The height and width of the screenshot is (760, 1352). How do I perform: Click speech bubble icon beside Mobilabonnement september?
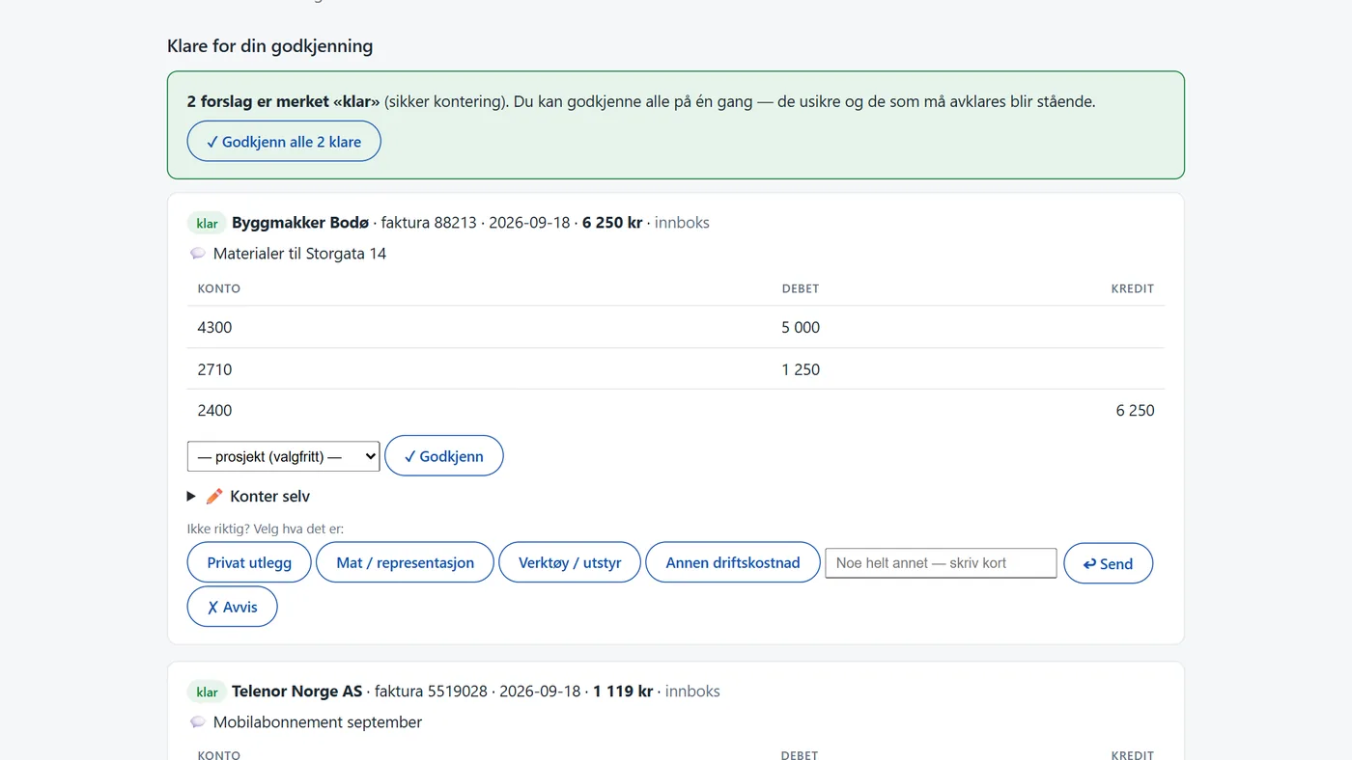(x=198, y=722)
